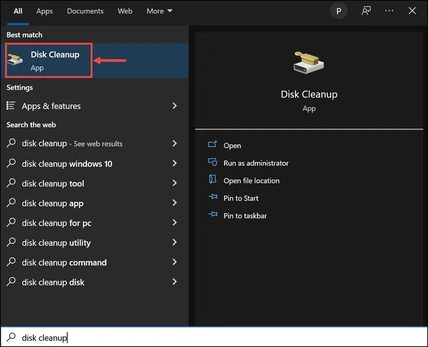This screenshot has height=347, width=428.
Task: Switch to the All tab
Action: 18,11
